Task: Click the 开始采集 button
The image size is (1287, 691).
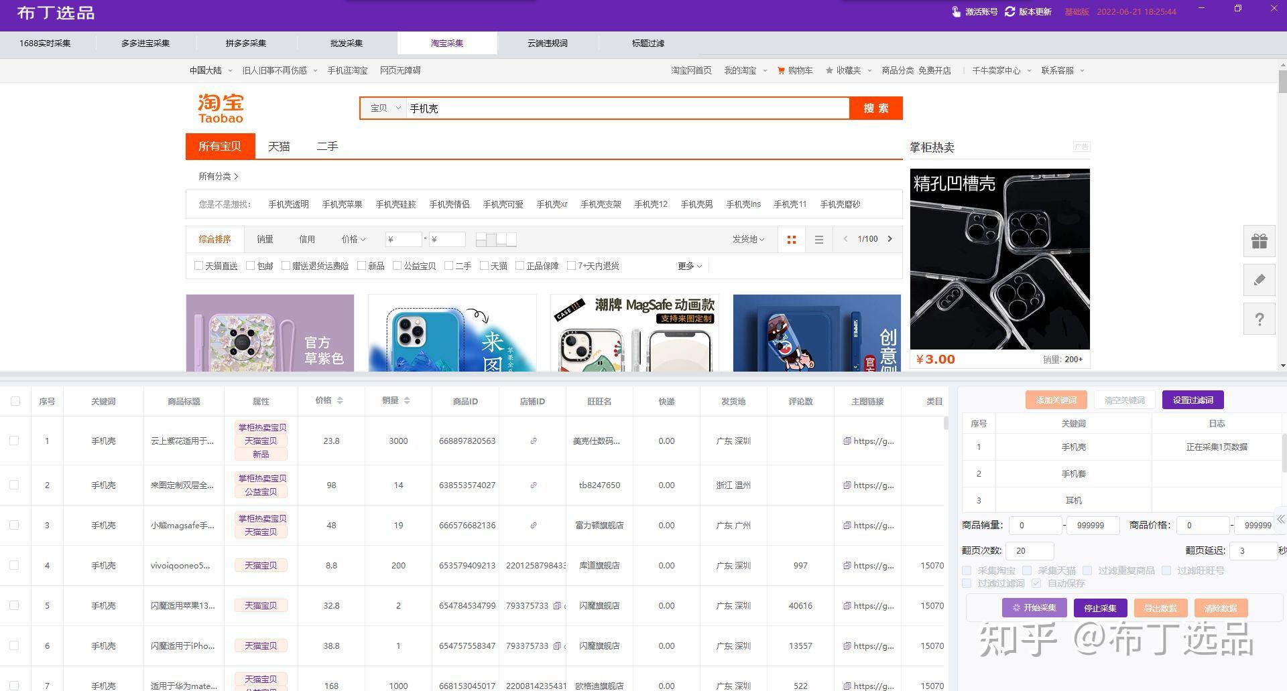Action: (1034, 608)
